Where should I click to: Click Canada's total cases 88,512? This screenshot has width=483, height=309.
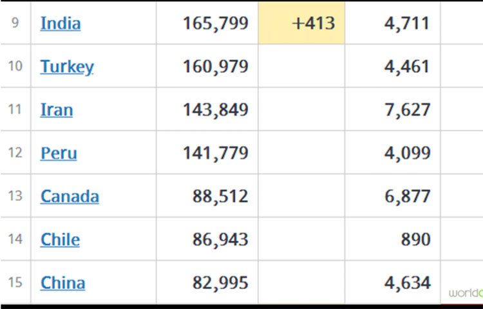point(220,196)
